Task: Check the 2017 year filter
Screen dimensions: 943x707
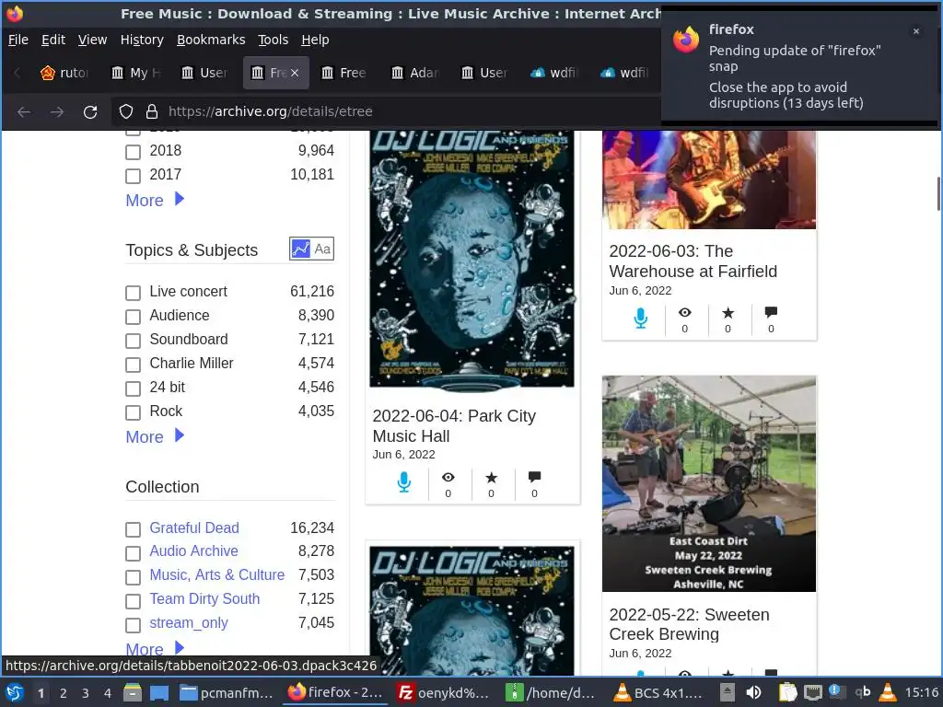Action: (133, 176)
